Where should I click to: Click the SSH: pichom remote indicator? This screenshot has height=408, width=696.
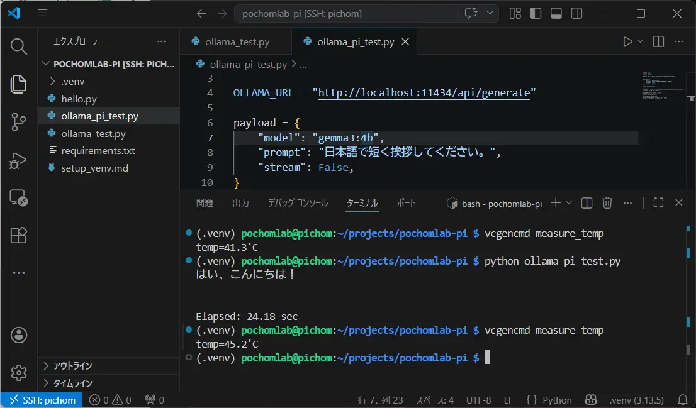pos(42,400)
